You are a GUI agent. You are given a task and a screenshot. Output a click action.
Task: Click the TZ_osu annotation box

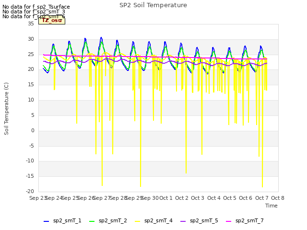point(52,21)
